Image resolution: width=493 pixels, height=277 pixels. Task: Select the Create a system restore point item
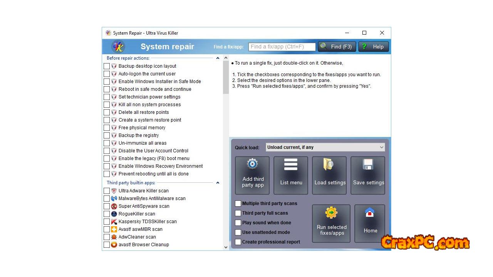point(150,120)
